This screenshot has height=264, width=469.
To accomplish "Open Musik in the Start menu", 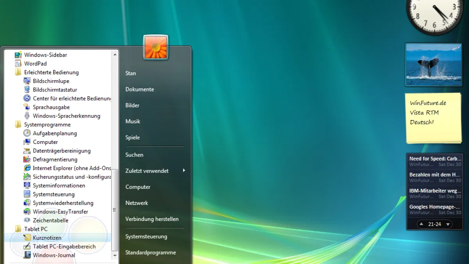I will click(x=132, y=121).
